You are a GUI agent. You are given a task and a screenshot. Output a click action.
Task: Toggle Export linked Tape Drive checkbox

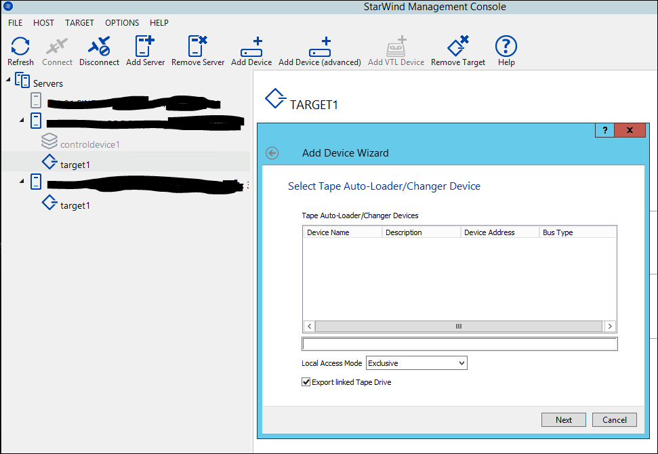coord(306,381)
